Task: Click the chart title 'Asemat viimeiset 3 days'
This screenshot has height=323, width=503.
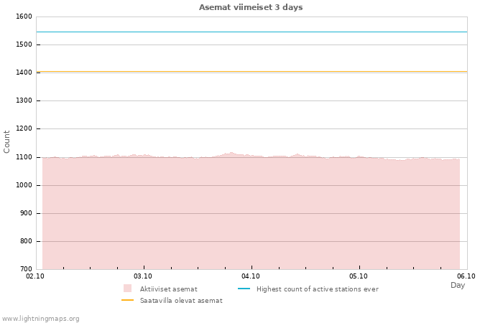Action: tap(251, 7)
